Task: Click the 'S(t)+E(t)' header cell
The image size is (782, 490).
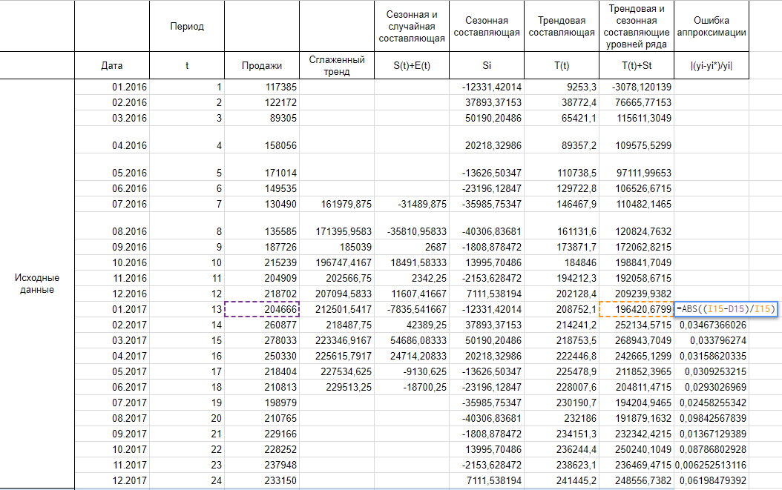Action: pos(412,66)
